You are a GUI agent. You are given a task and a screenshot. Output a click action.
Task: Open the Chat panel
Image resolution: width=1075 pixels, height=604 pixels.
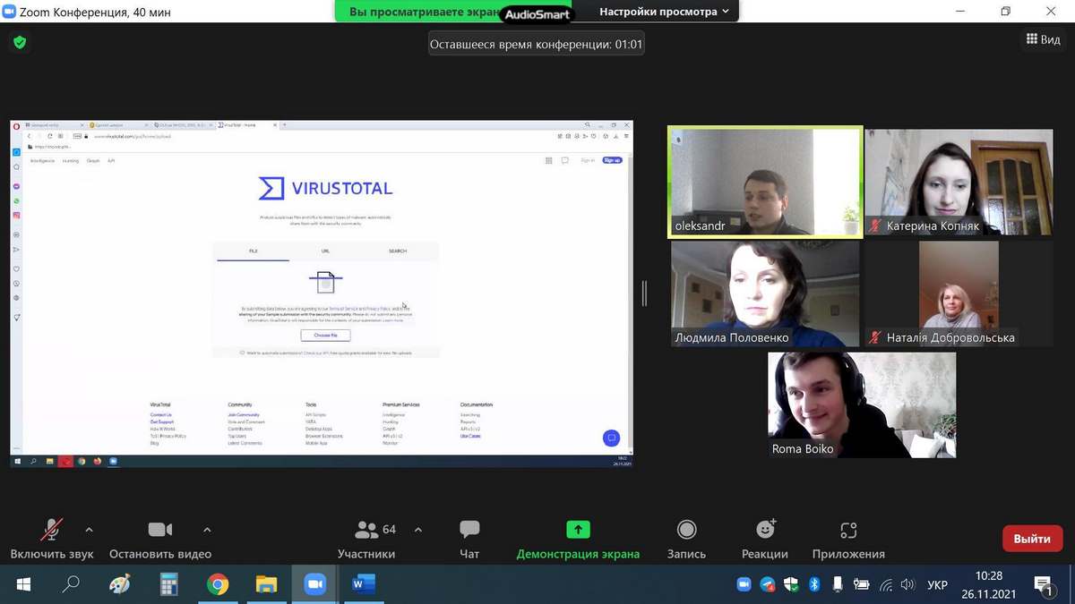469,530
